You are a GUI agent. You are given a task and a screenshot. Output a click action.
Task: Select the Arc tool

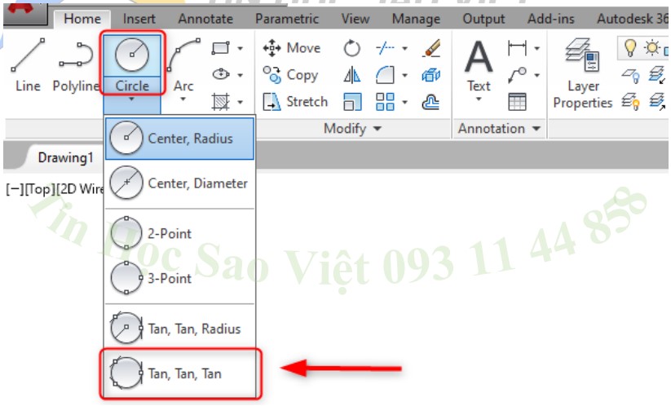click(183, 65)
